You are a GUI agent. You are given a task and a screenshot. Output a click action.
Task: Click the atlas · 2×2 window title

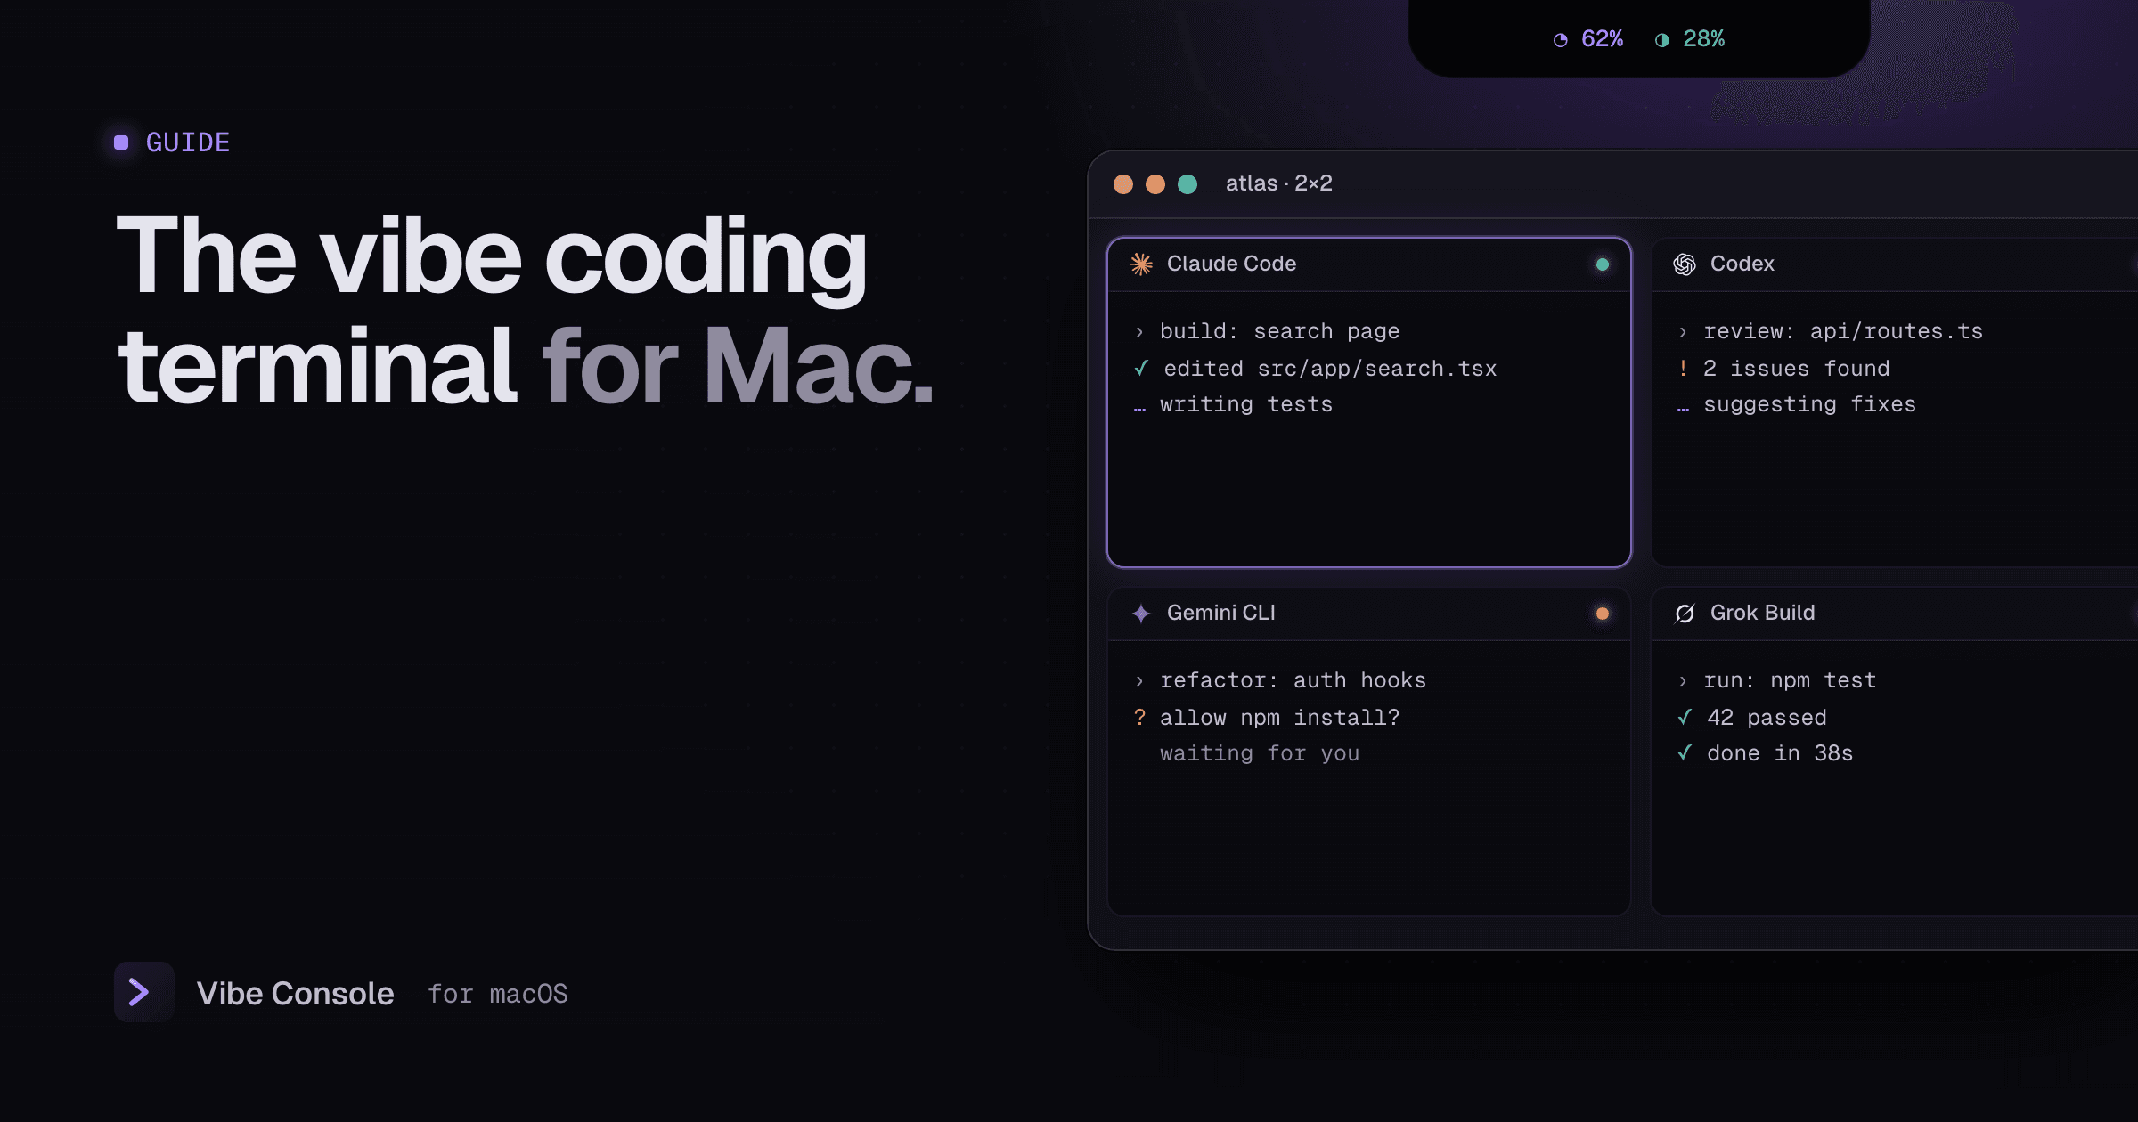(x=1279, y=183)
